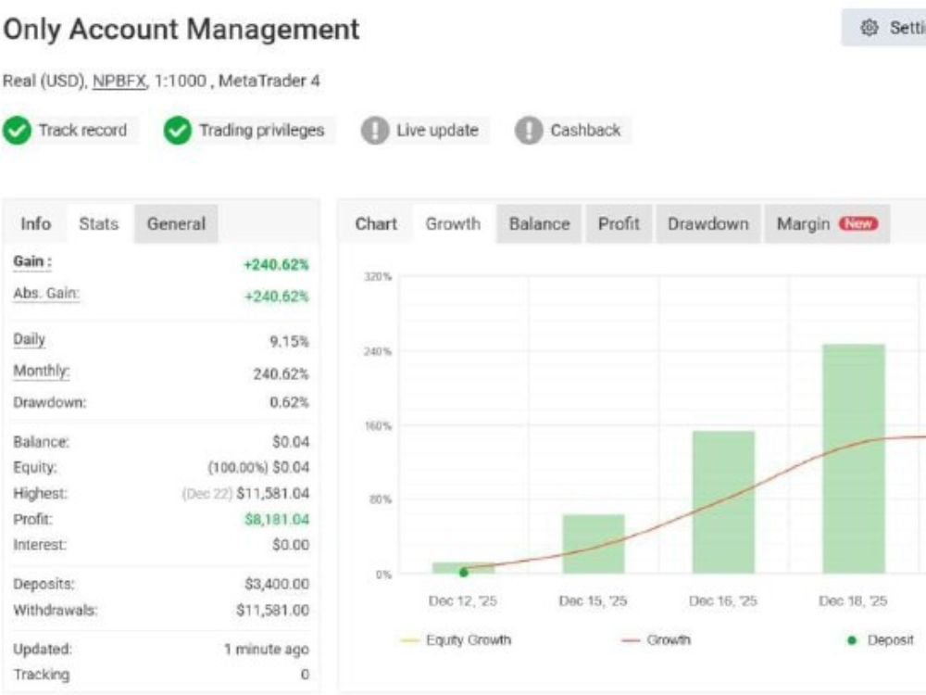Click the Gain label
This screenshot has height=695, width=926.
(x=32, y=262)
